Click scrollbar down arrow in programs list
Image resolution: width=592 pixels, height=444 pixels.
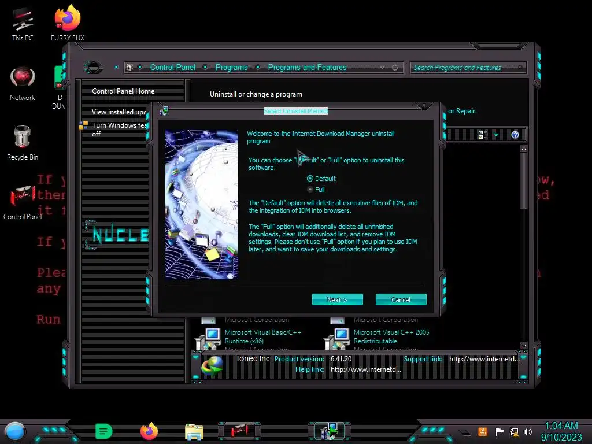pos(524,345)
